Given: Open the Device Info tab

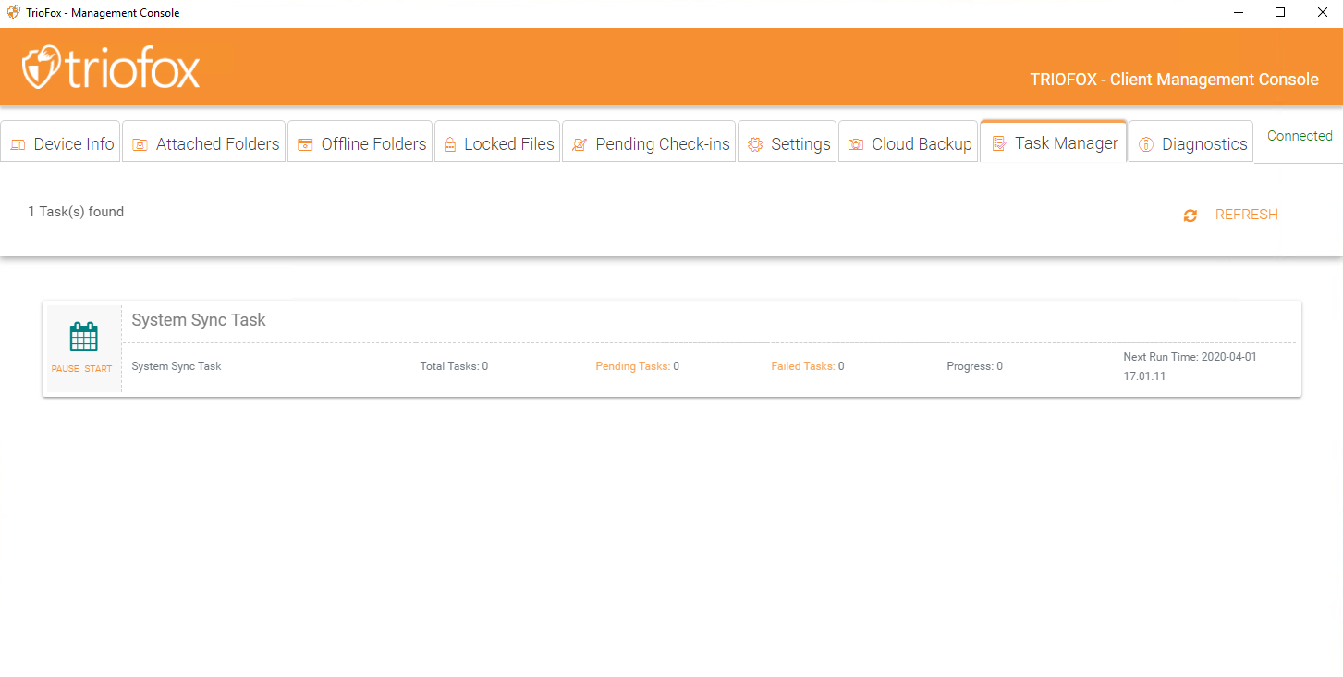Looking at the screenshot, I should 61,142.
